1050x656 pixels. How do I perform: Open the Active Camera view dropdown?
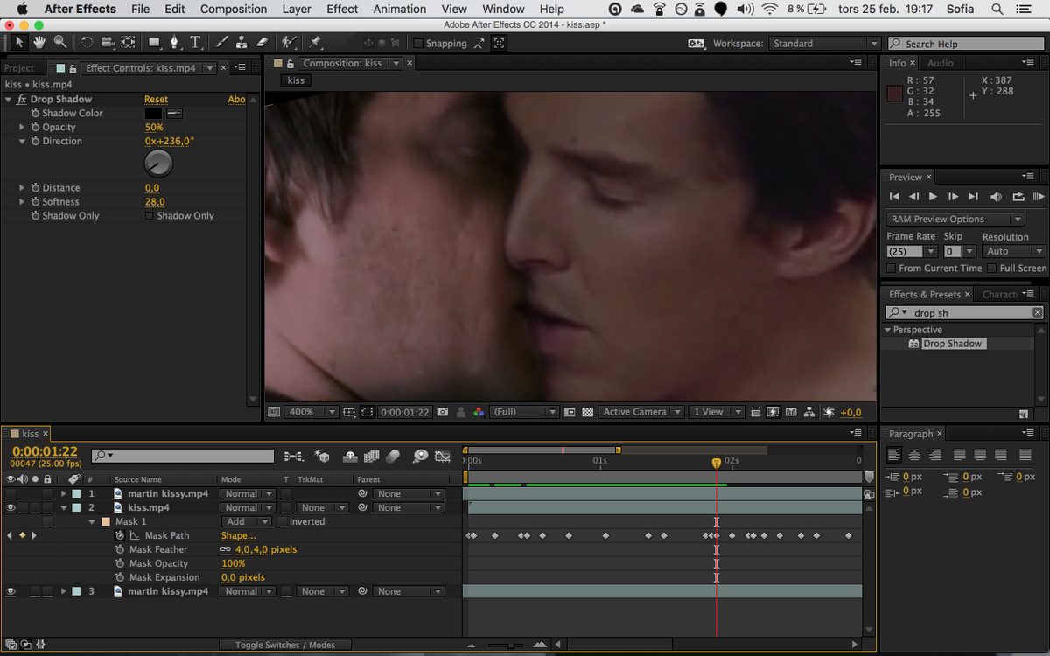640,412
